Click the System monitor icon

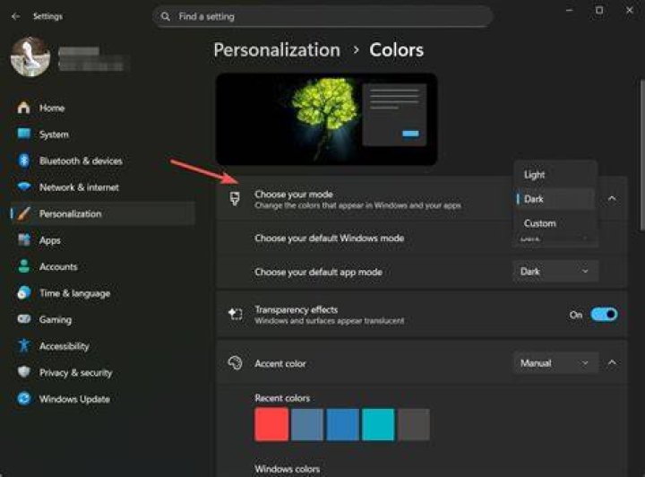tap(24, 134)
